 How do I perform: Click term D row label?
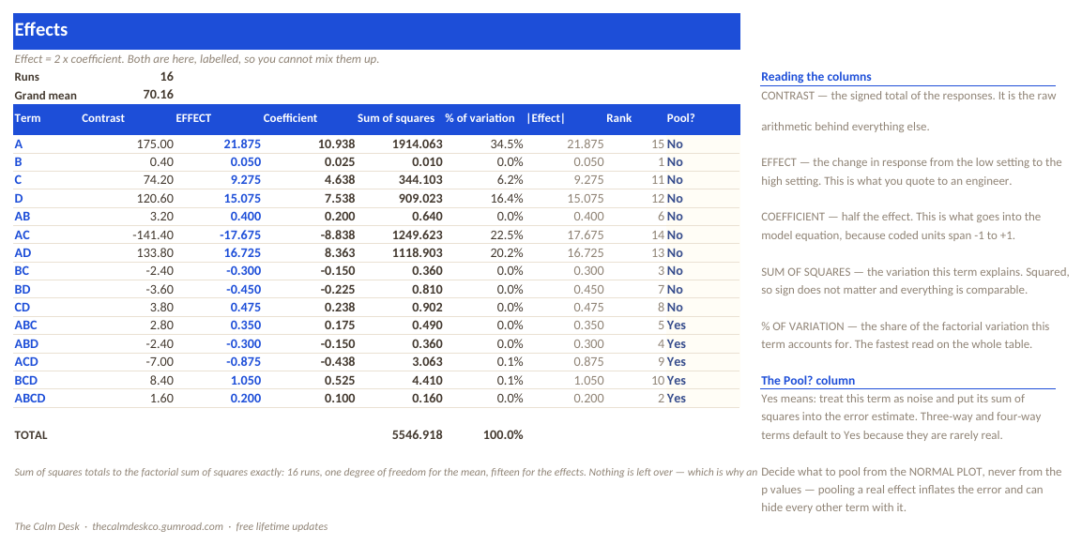coord(18,199)
